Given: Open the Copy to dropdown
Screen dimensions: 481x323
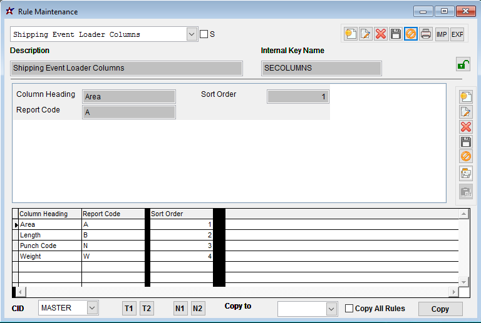Looking at the screenshot, I should 331,309.
